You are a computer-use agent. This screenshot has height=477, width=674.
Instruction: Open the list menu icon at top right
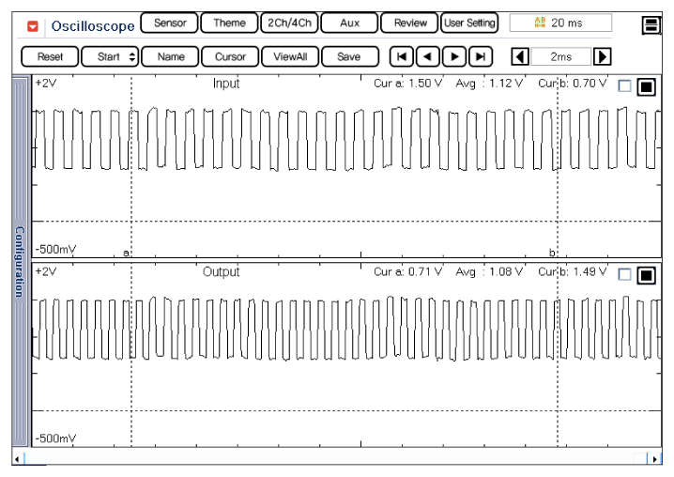651,25
